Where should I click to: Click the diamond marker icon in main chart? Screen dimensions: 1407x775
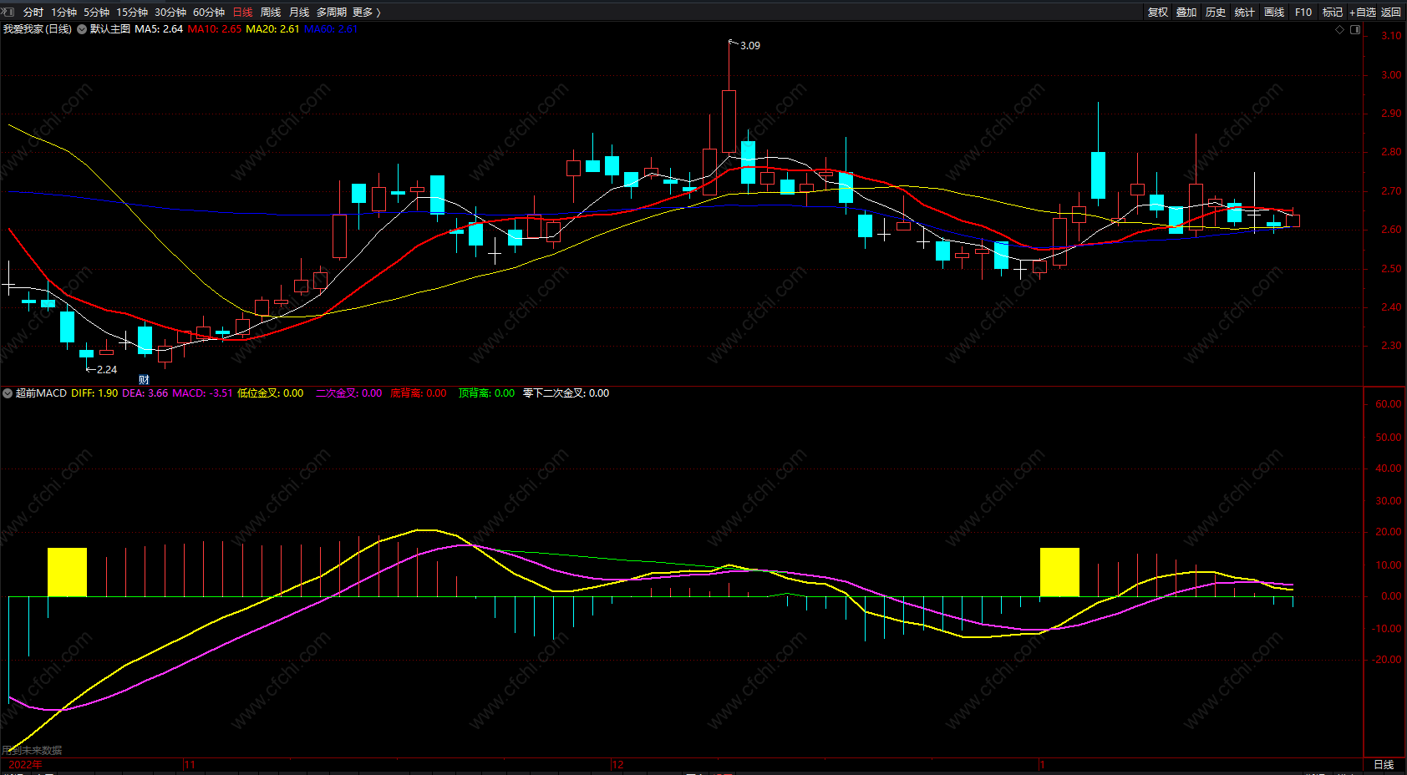(x=1340, y=29)
